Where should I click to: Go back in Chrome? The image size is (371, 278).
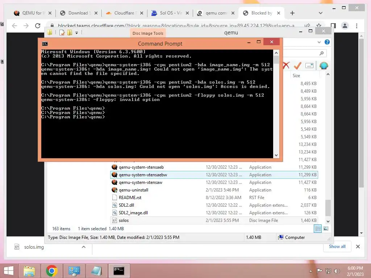point(14,26)
